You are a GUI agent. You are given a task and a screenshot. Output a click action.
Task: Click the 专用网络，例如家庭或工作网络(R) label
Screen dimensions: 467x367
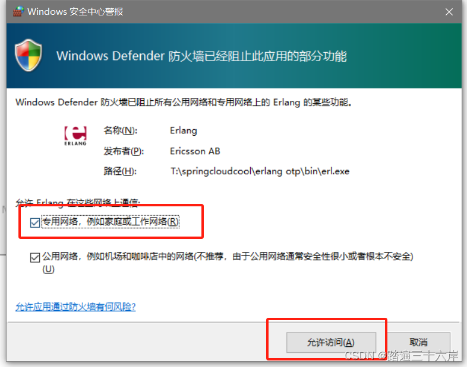tap(110, 222)
